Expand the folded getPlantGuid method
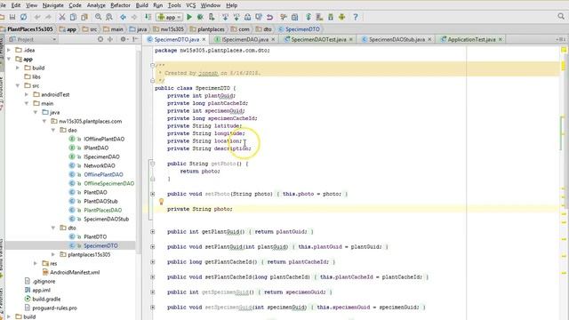Viewport: 569px width, 320px height. 153,231
